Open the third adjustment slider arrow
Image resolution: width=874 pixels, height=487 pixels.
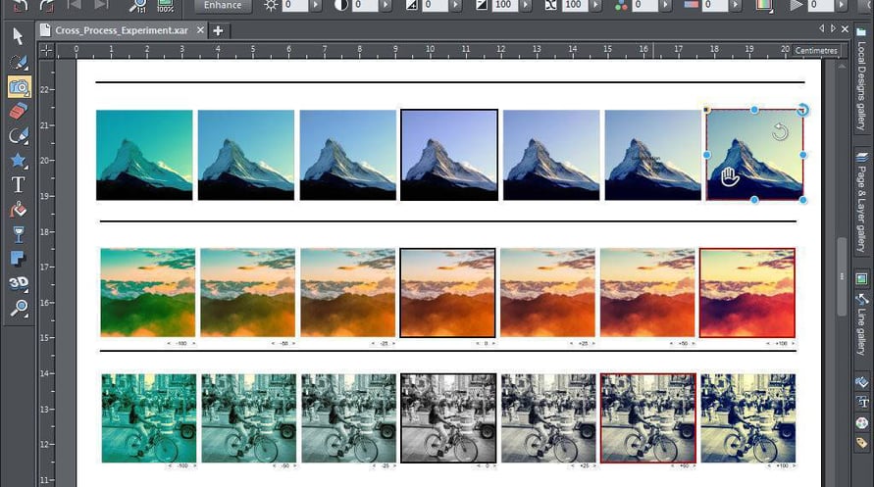pyautogui.click(x=456, y=6)
